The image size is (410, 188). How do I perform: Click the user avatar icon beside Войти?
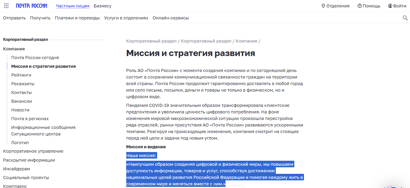pos(390,6)
